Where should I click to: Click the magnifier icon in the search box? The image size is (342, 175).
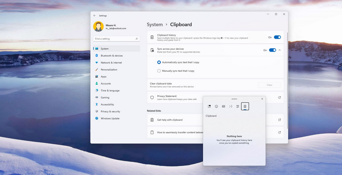tap(137, 39)
